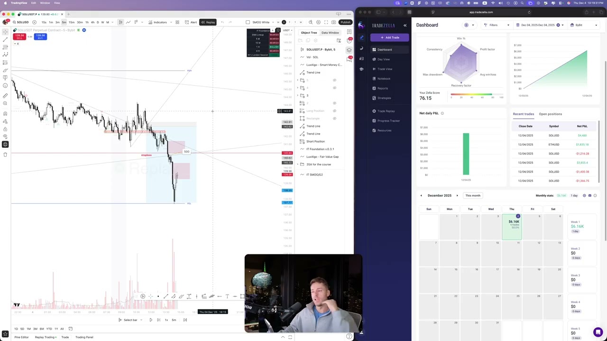Open the patterns drawing tool
The image size is (607, 341).
[5, 55]
